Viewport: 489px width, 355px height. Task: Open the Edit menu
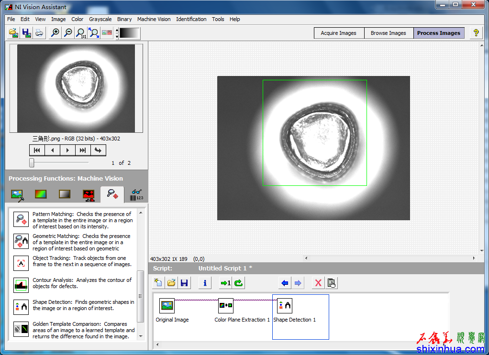tap(25, 19)
